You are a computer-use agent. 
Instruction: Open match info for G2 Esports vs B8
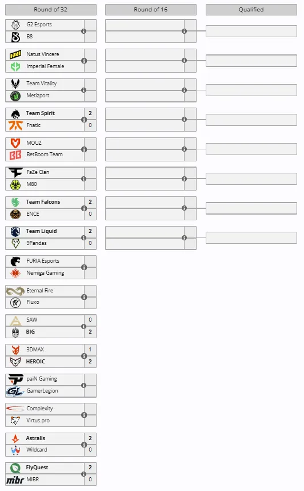pyautogui.click(x=83, y=31)
